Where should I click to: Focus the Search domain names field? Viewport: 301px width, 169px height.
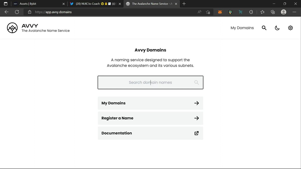pos(150,82)
